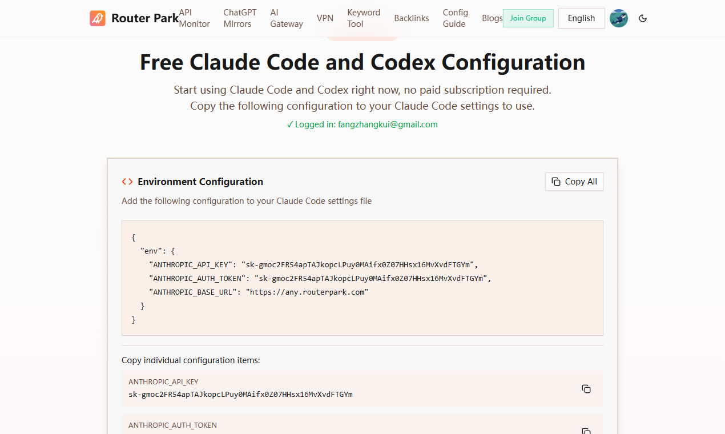Click the logged-in email fangzhangkui@gmail.com
This screenshot has width=725, height=434.
(388, 124)
